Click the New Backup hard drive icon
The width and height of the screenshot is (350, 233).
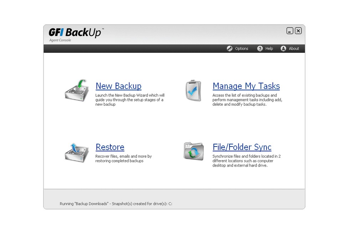coord(77,90)
